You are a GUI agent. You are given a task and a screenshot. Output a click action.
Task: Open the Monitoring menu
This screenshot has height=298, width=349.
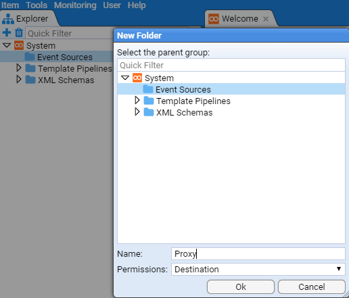coord(75,5)
